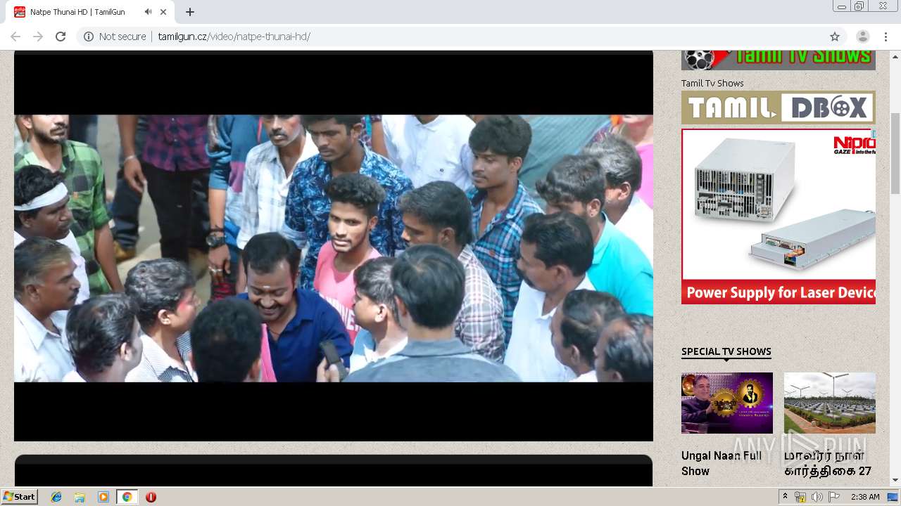The height and width of the screenshot is (506, 901).
Task: Open the Action Center flag icon
Action: pyautogui.click(x=833, y=497)
